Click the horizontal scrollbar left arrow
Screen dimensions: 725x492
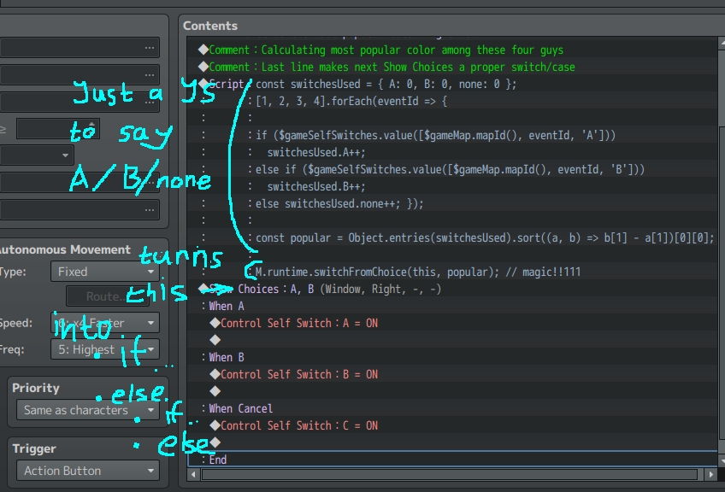click(193, 474)
